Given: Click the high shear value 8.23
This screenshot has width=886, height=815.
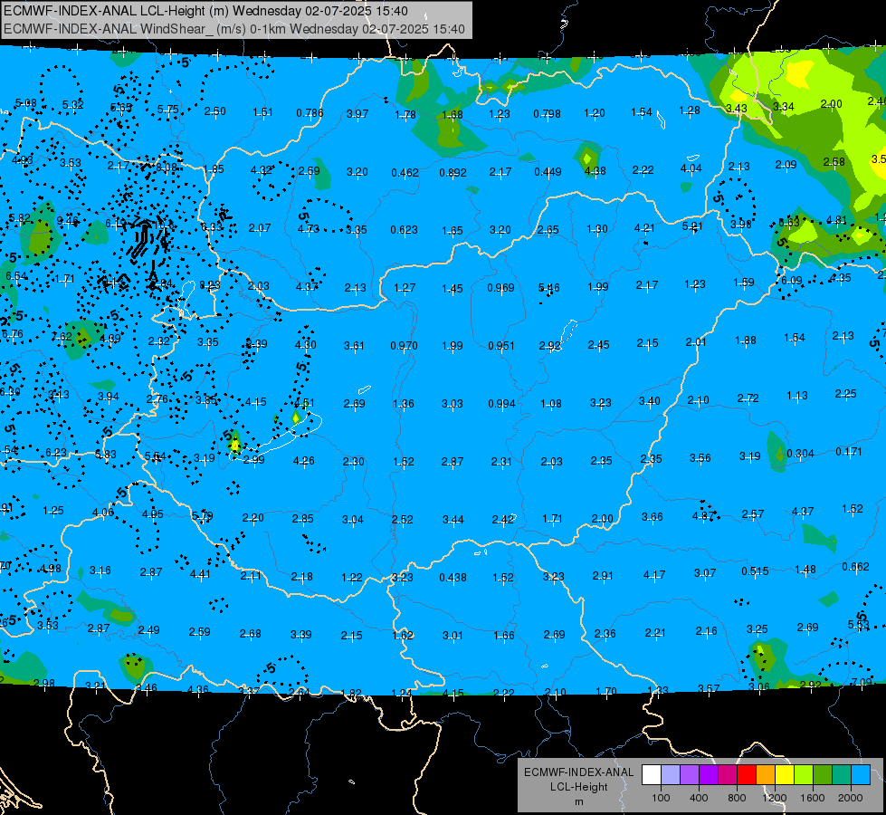Looking at the screenshot, I should click(210, 285).
